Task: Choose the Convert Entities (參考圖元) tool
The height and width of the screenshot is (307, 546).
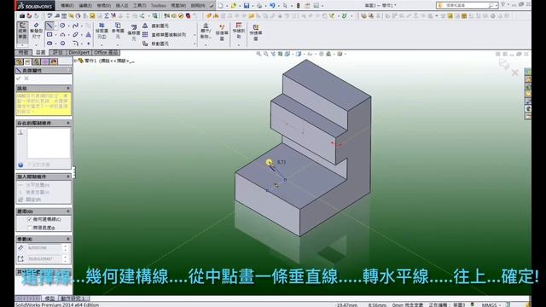Action: [118, 31]
